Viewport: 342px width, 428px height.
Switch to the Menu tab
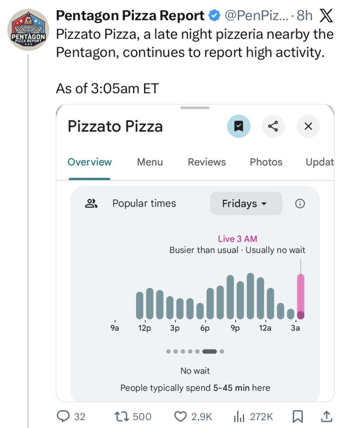pyautogui.click(x=150, y=162)
